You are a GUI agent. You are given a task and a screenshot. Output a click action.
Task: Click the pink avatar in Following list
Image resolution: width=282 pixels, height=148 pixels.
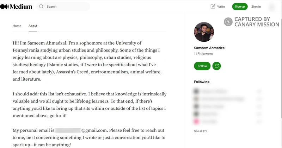click(x=196, y=121)
